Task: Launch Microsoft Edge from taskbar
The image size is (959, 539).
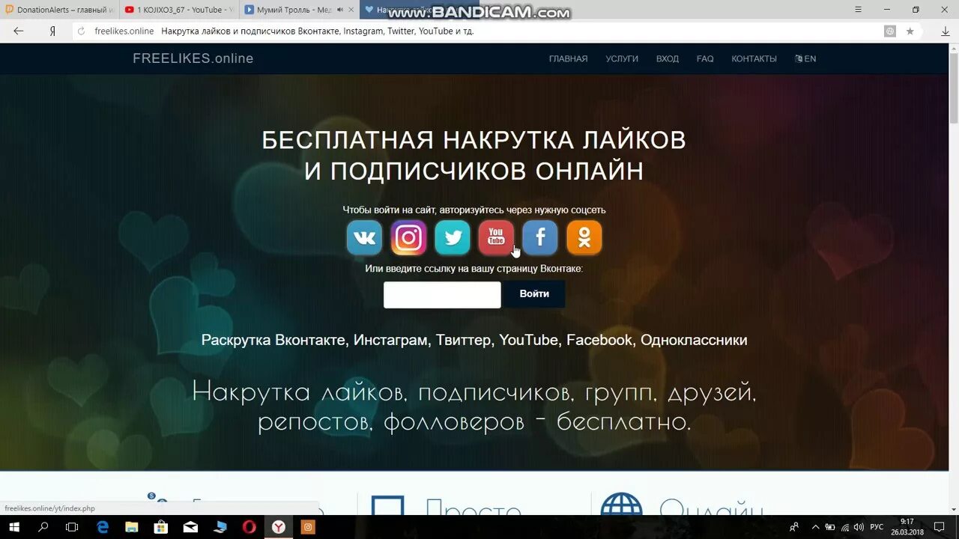Action: (x=103, y=527)
